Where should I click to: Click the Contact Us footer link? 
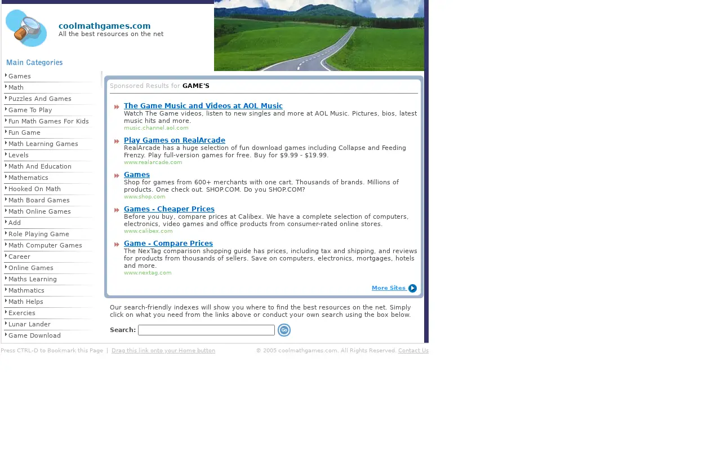point(413,351)
